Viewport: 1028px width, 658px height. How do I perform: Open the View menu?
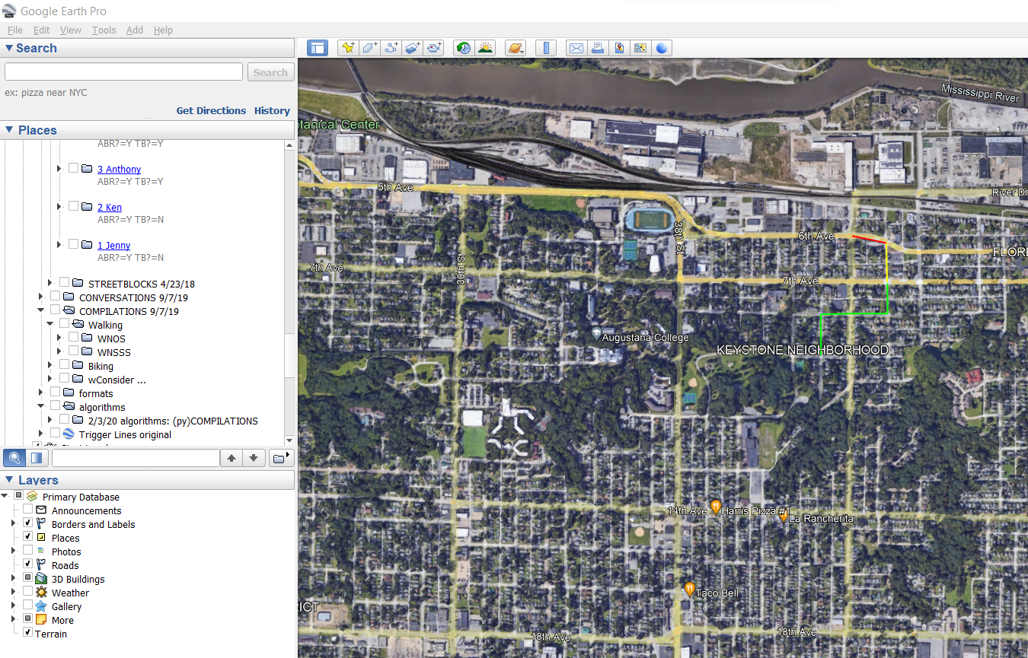(x=71, y=30)
